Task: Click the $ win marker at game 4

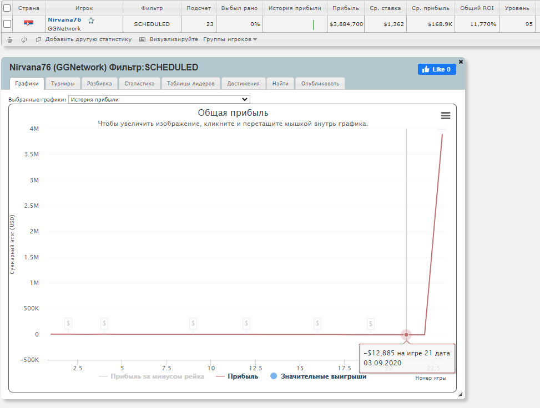Action: (104, 323)
